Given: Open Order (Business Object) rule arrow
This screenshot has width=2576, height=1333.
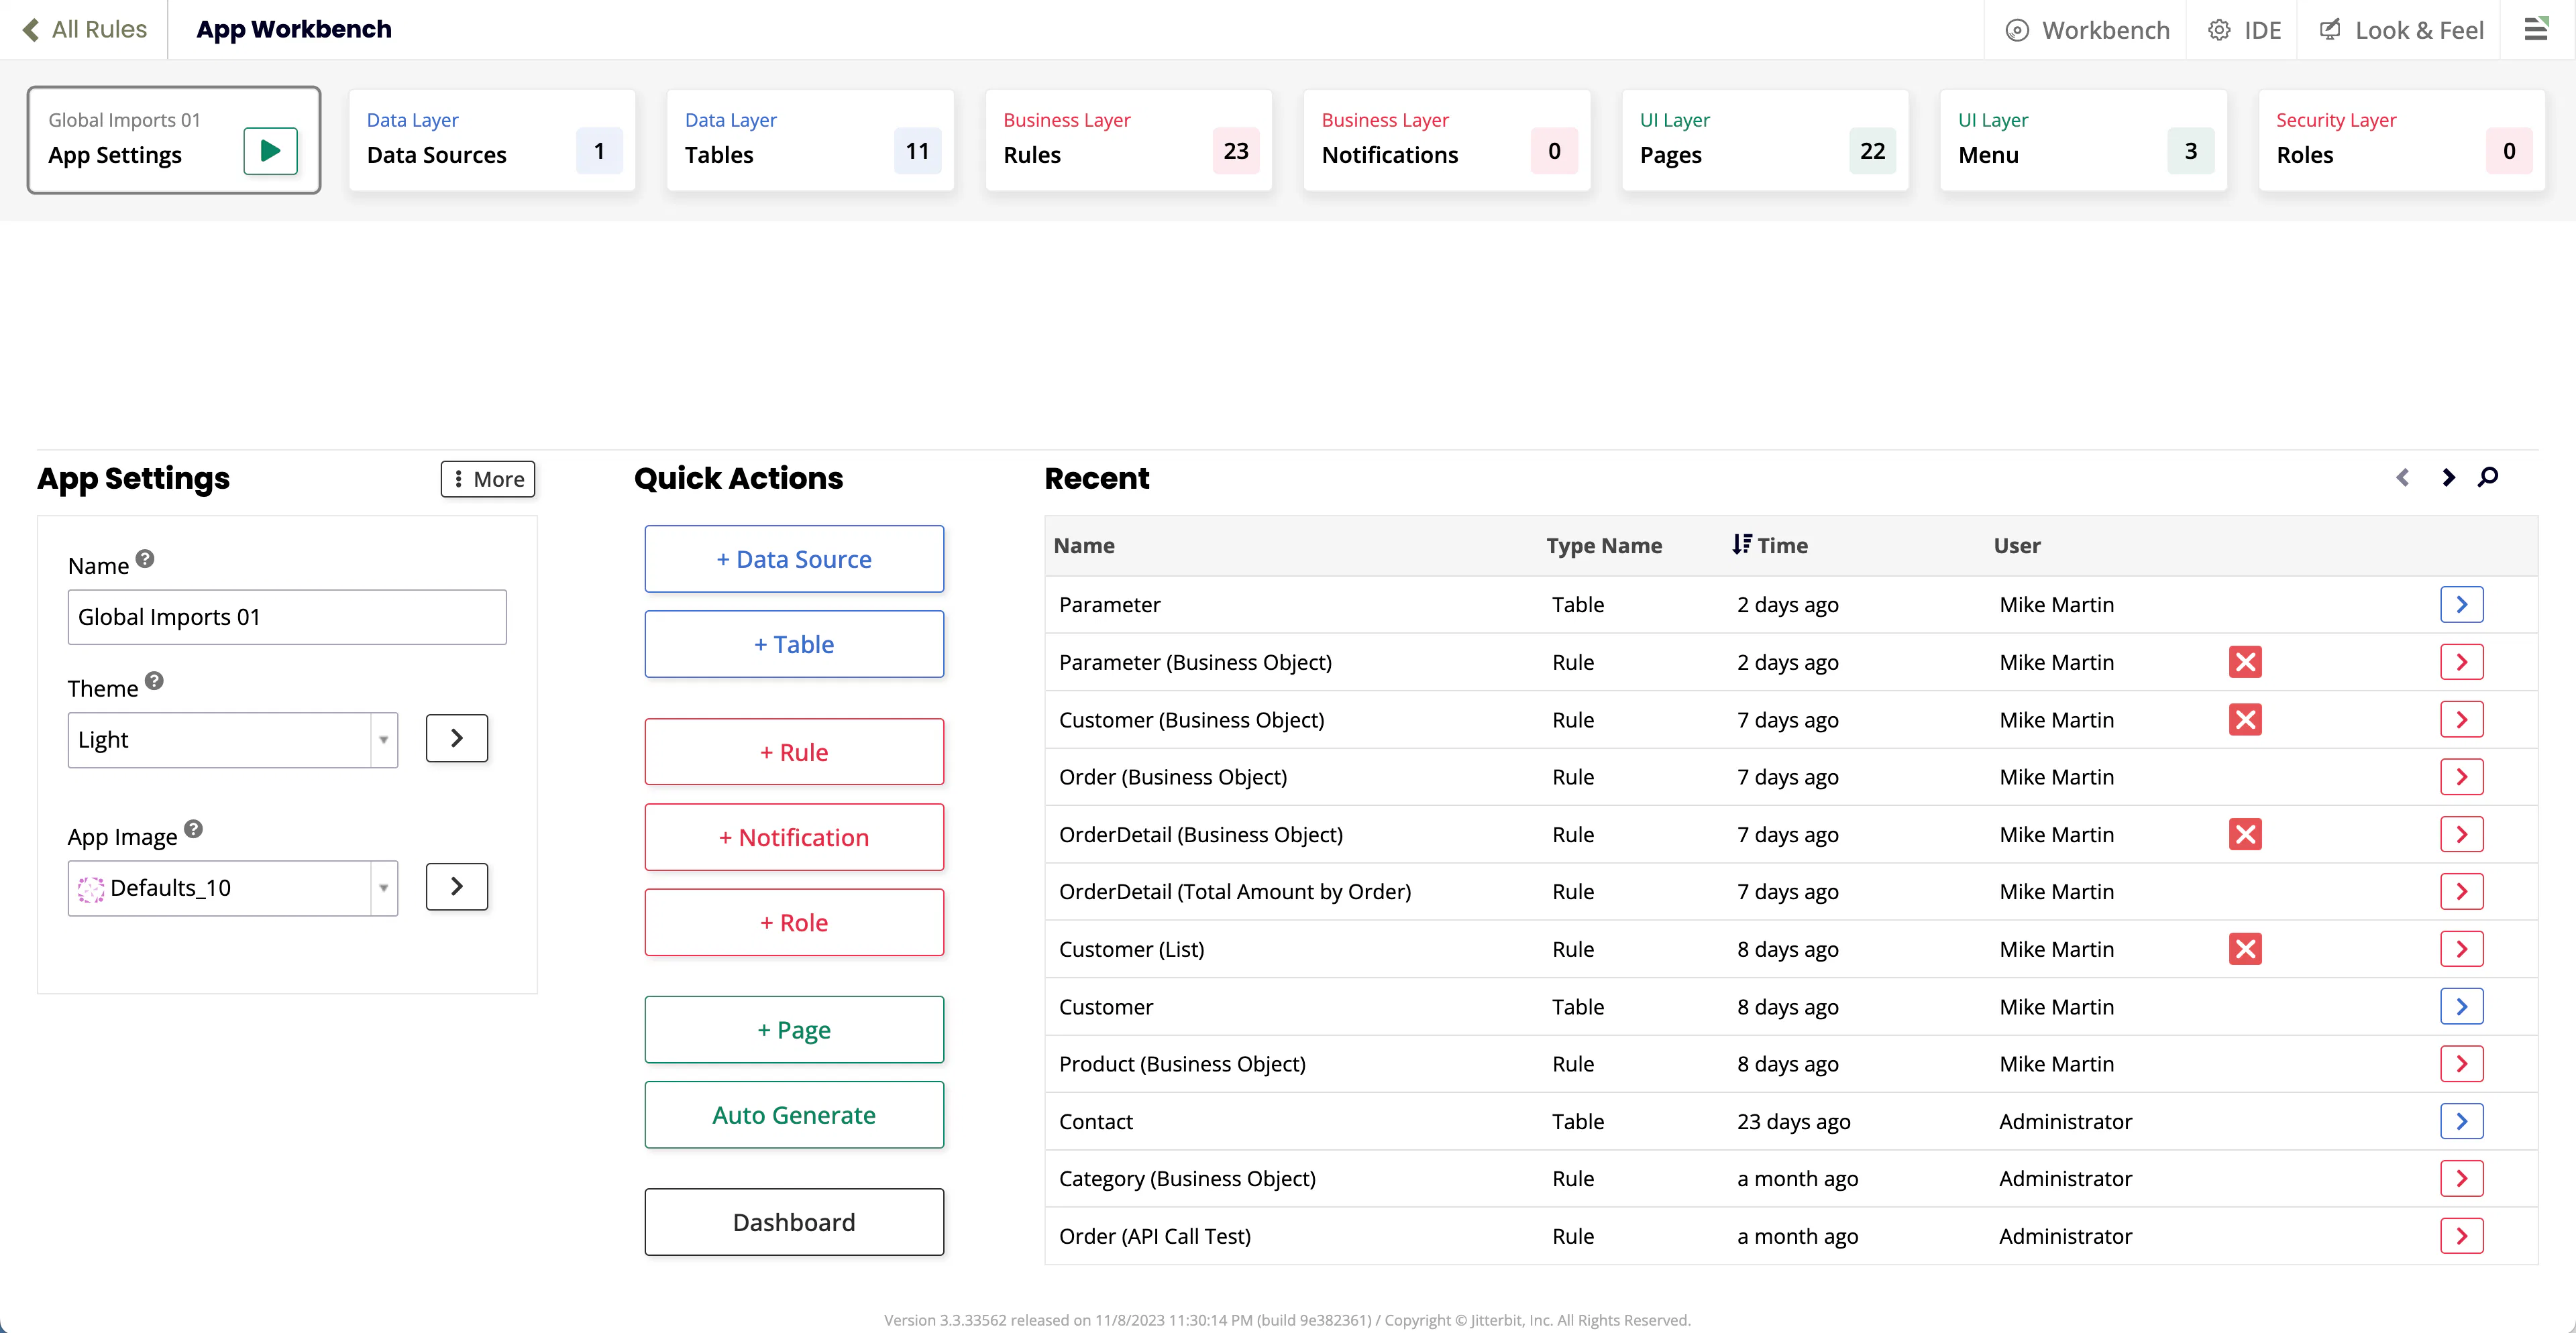Looking at the screenshot, I should pos(2461,776).
